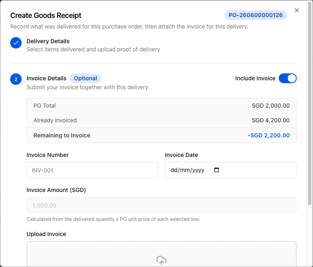Click the PO-260600000126 badge
313x267 pixels.
click(x=256, y=15)
